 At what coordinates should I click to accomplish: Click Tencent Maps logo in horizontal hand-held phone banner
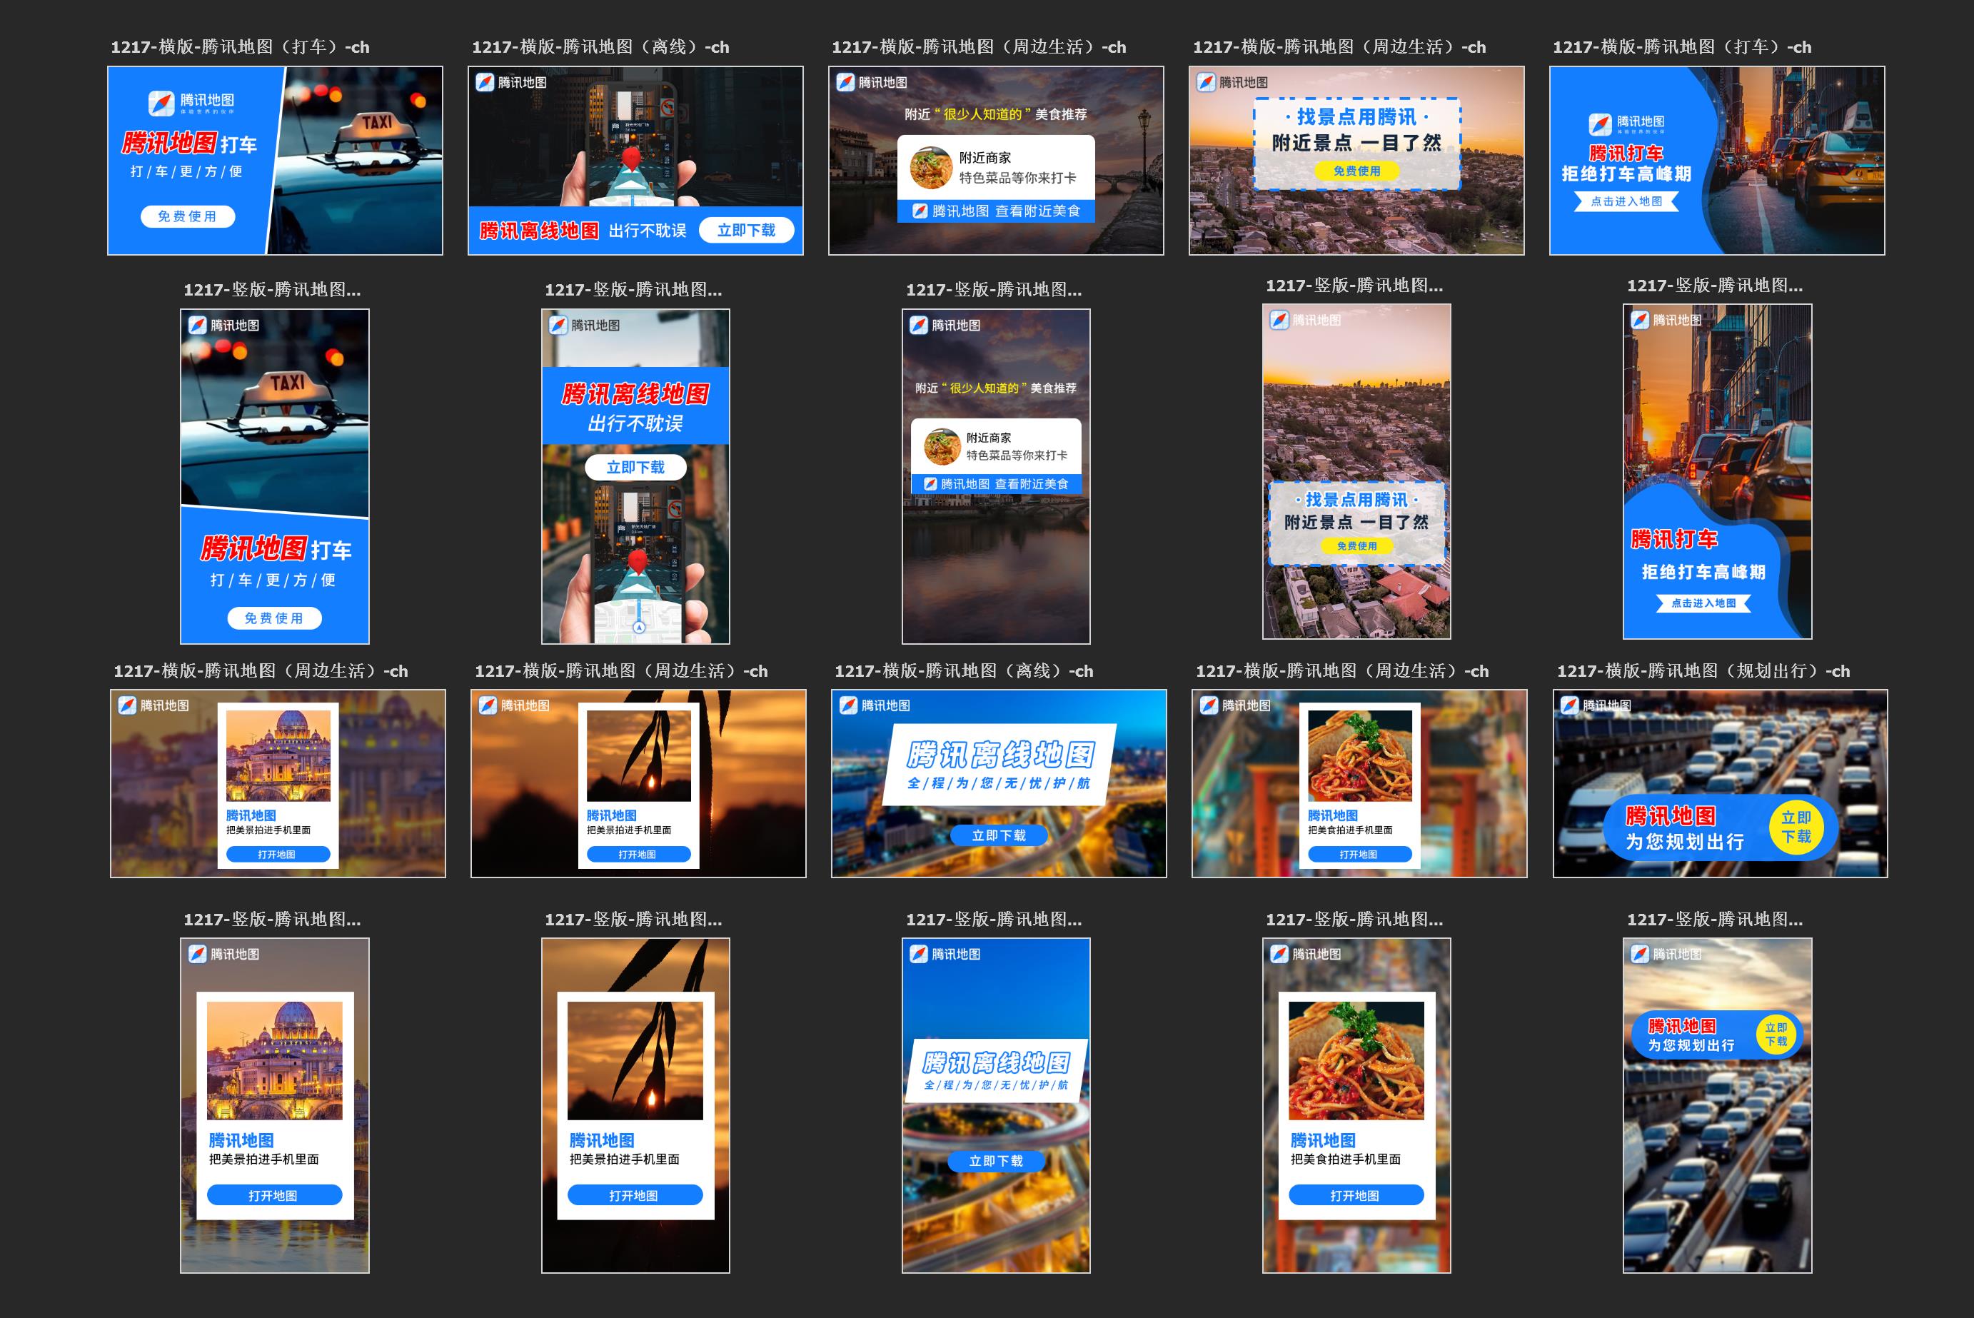pos(511,82)
